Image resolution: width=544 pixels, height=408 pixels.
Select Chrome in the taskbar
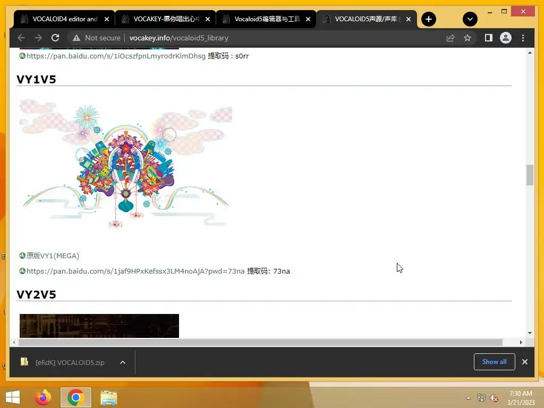coord(75,397)
